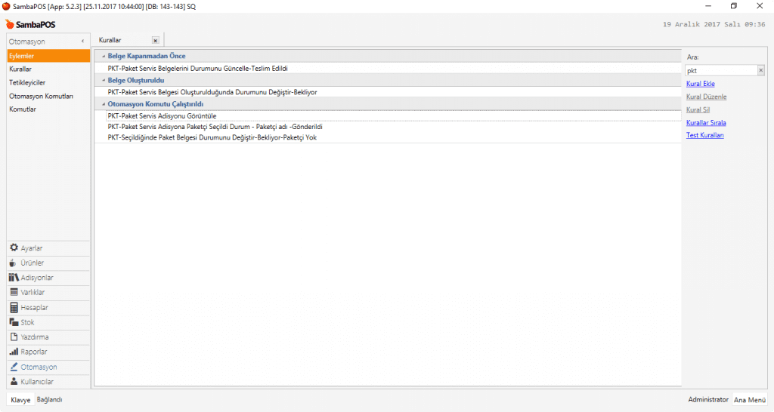The height and width of the screenshot is (412, 774).
Task: Select Otomasyon Komutları menu item
Action: tap(41, 96)
